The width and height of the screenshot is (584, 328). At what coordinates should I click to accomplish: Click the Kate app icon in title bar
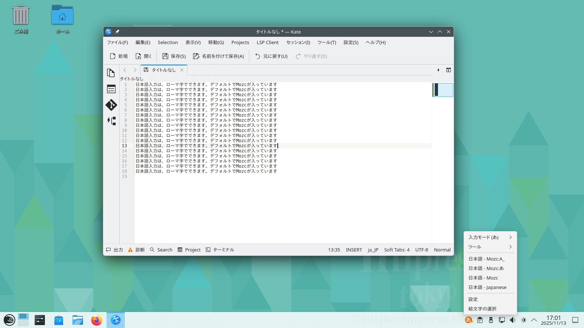[108, 32]
